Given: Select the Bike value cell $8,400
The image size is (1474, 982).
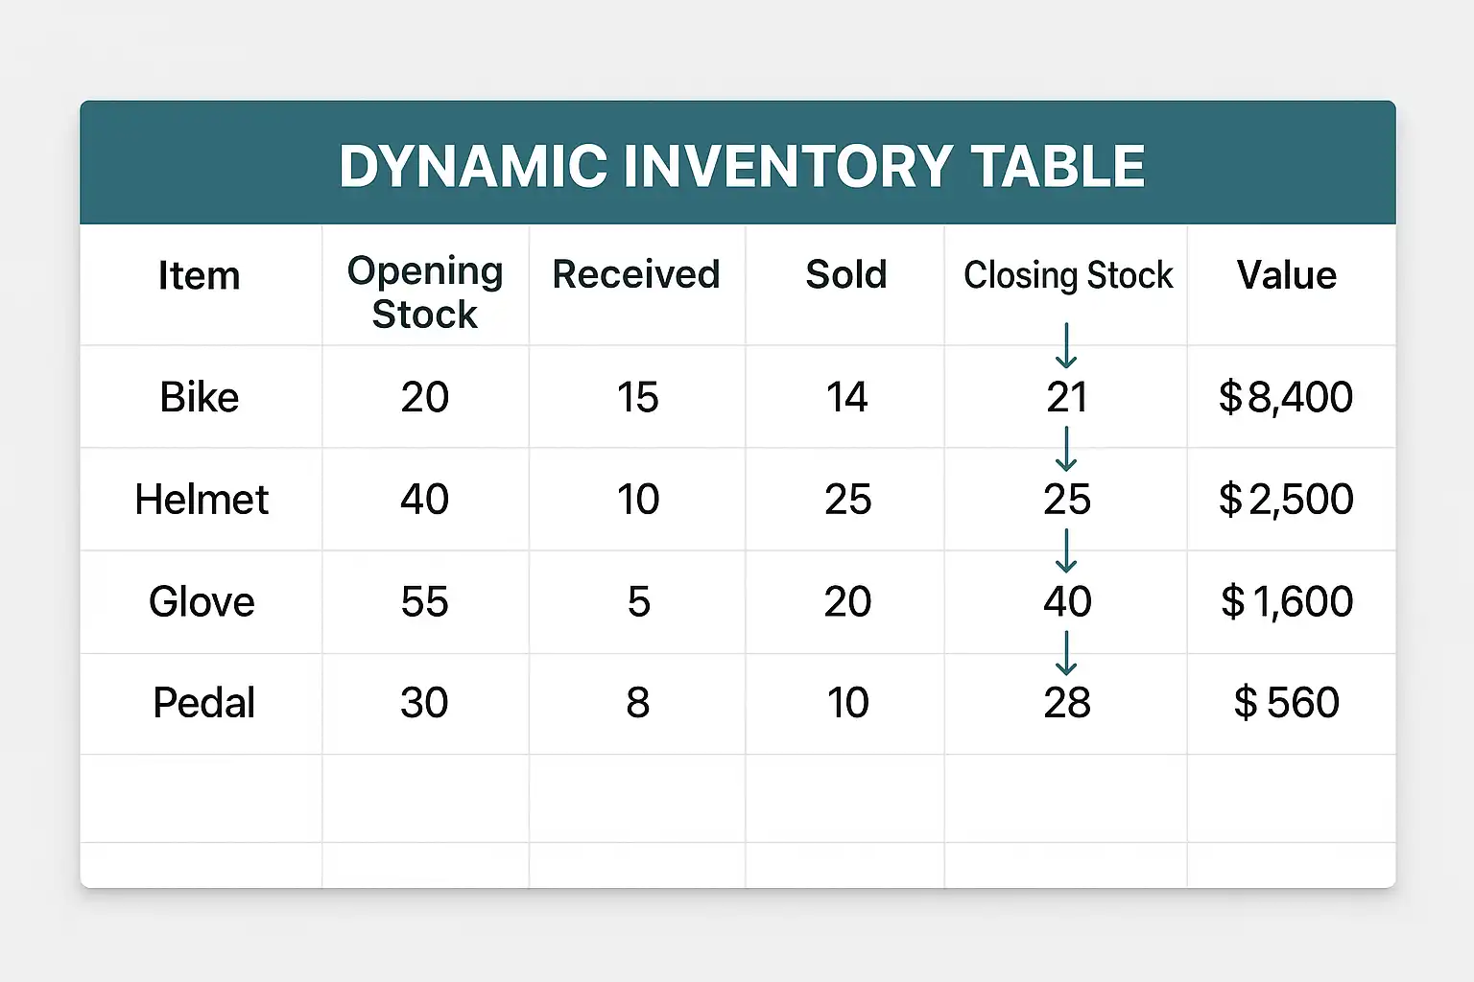Looking at the screenshot, I should coord(1286,397).
